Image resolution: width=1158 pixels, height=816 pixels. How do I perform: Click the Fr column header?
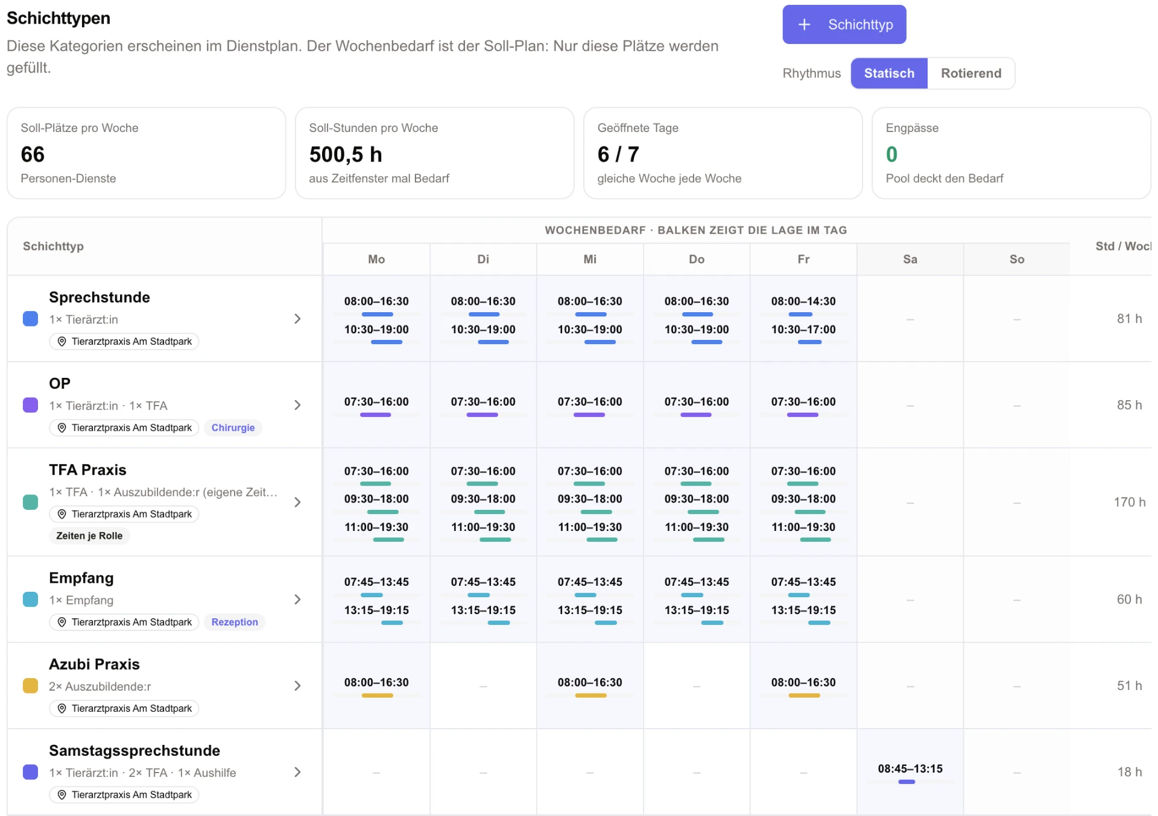pyautogui.click(x=803, y=259)
